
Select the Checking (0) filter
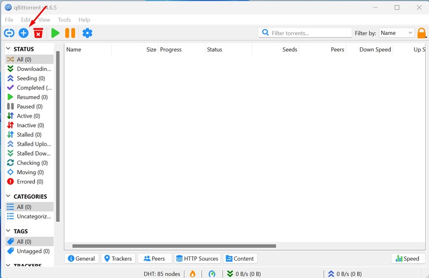[x=29, y=163]
